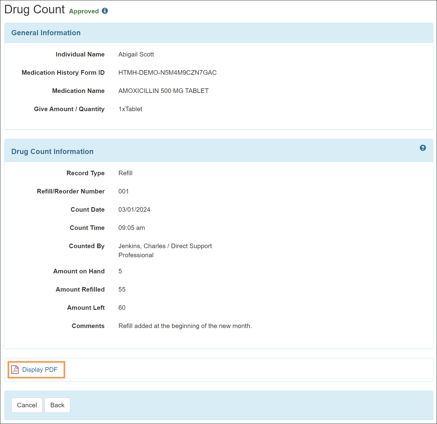
Task: Click the Drug Count Information section header
Action: (x=52, y=152)
